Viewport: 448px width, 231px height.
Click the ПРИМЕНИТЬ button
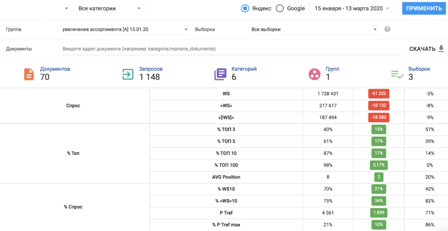(x=424, y=8)
